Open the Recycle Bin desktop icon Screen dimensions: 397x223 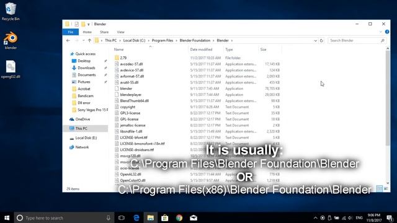(11, 11)
